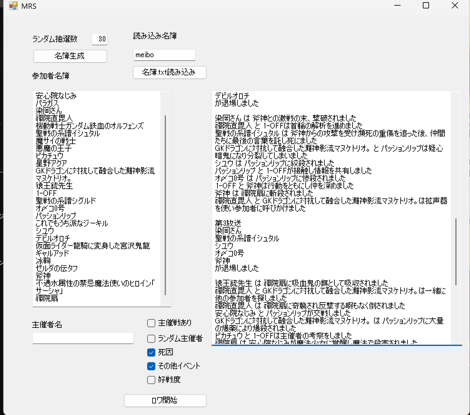470x415 pixels.
Task: Maximize the MRS window
Action: (x=426, y=6)
